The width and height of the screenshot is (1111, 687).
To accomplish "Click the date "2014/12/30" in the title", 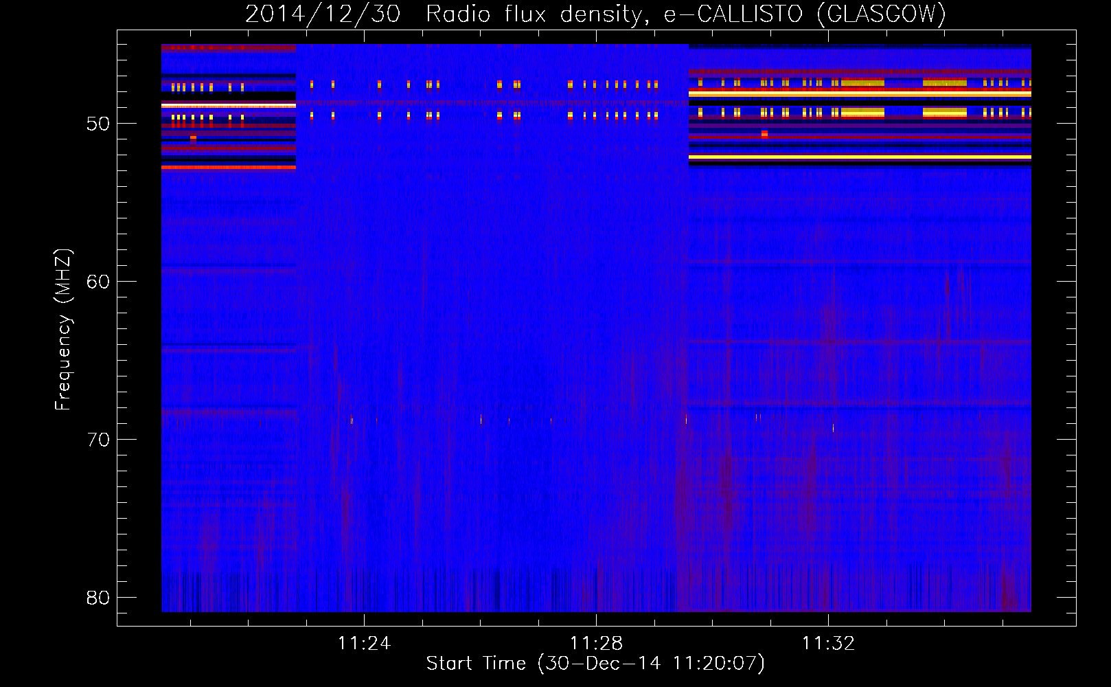I will click(323, 14).
